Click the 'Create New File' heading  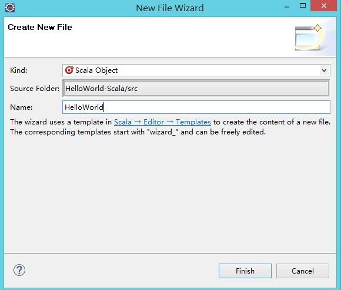40,27
